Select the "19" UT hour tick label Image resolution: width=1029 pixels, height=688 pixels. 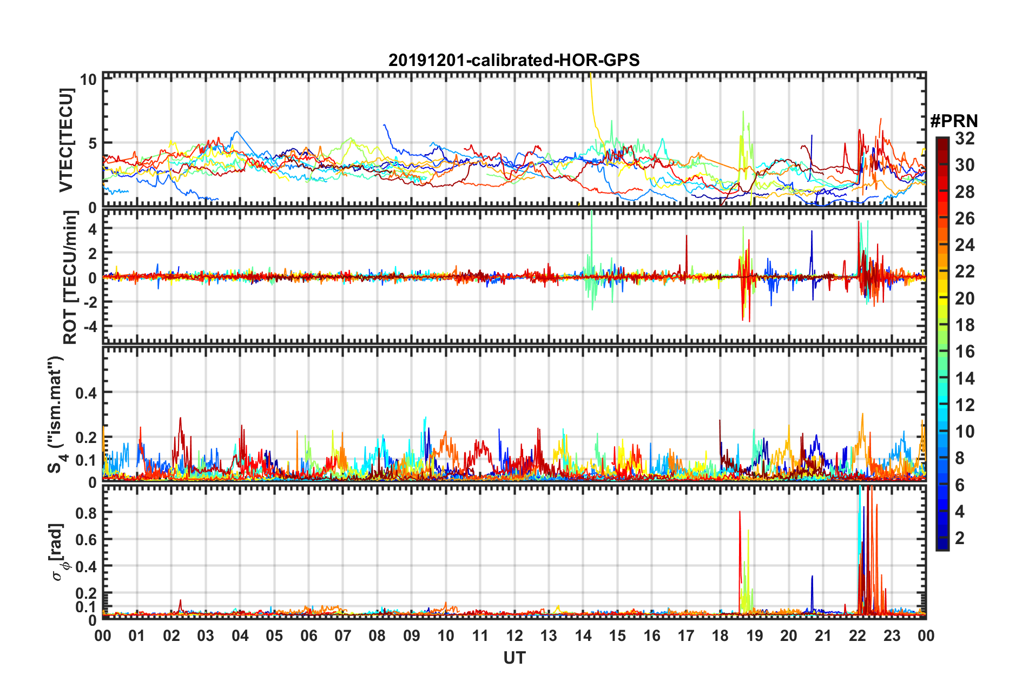755,636
